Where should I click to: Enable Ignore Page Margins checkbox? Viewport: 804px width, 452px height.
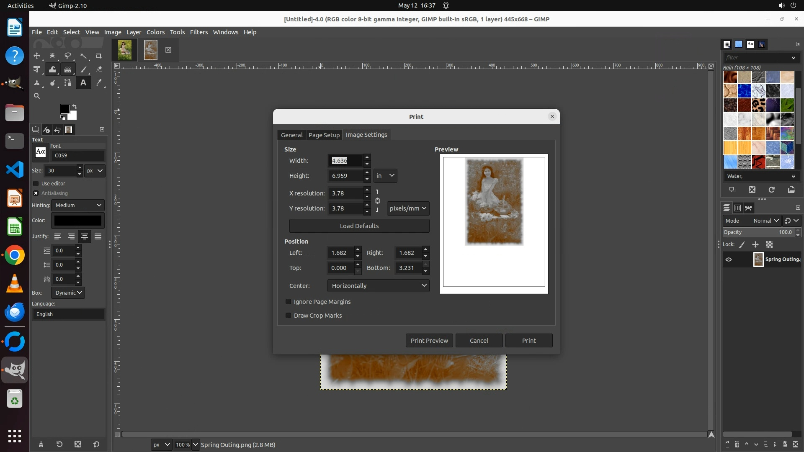pos(288,302)
